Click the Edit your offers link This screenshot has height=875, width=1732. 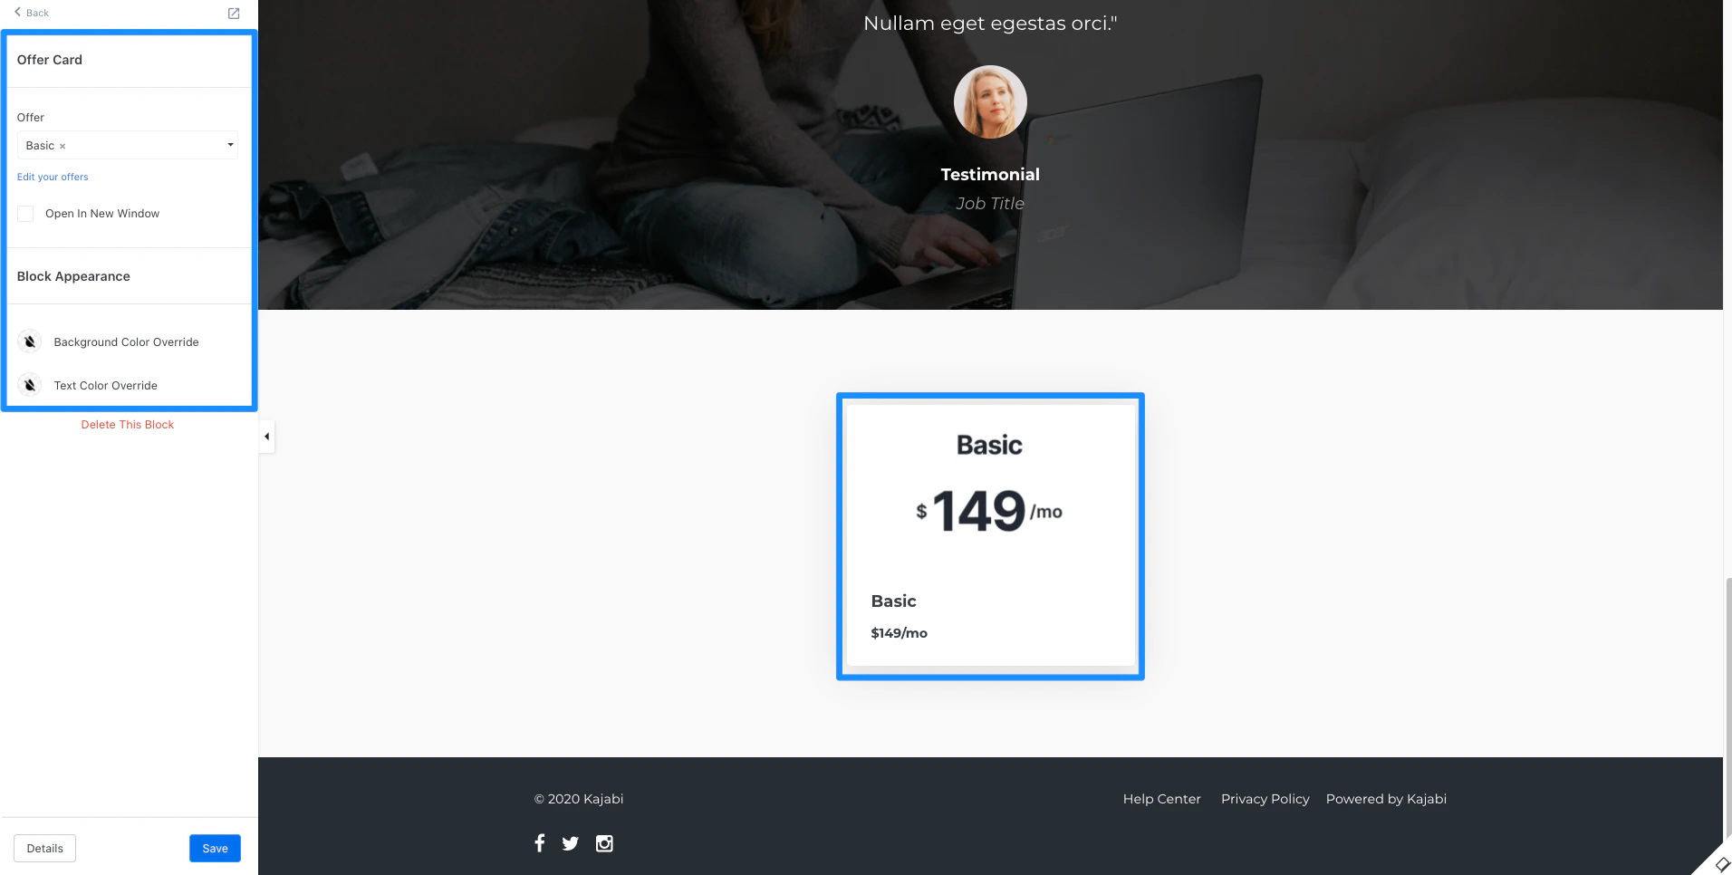click(x=53, y=177)
